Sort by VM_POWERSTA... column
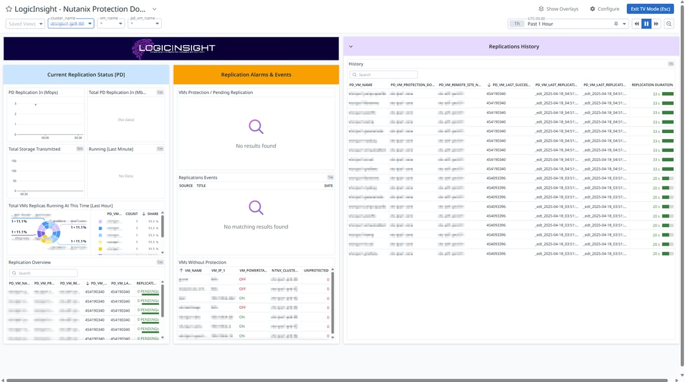Screen dimensions: 685x382 [x=253, y=271]
